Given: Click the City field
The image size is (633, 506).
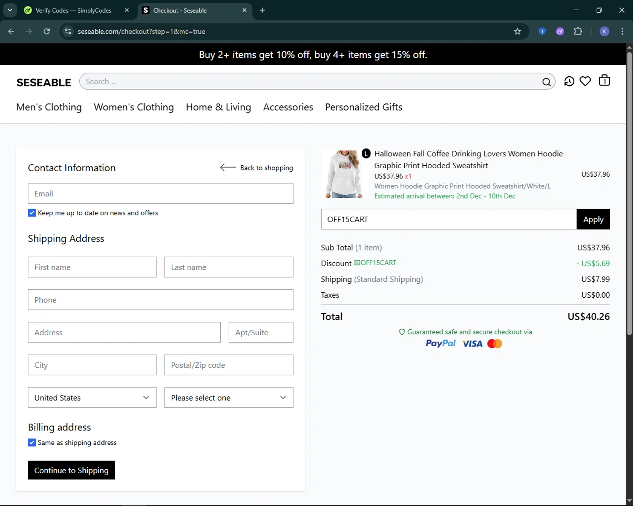Looking at the screenshot, I should (x=92, y=365).
